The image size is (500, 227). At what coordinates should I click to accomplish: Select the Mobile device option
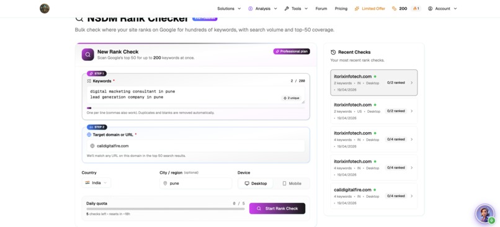tap(292, 184)
